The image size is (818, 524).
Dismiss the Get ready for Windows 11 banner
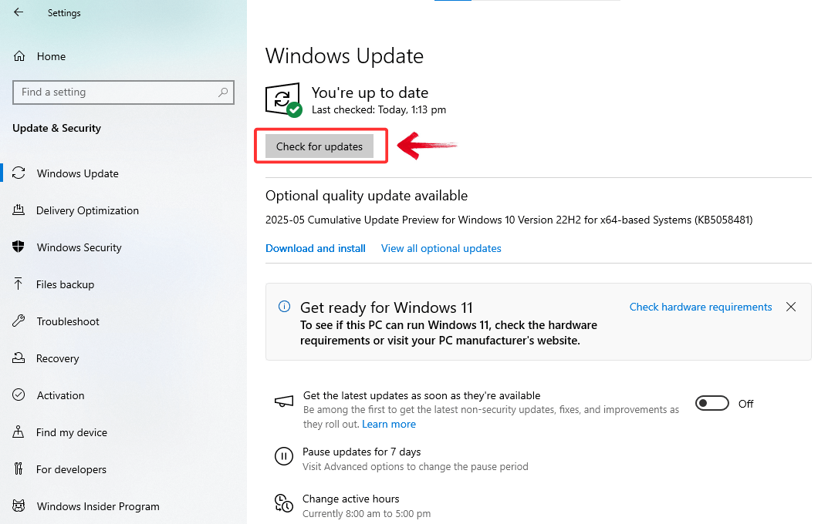tap(791, 307)
